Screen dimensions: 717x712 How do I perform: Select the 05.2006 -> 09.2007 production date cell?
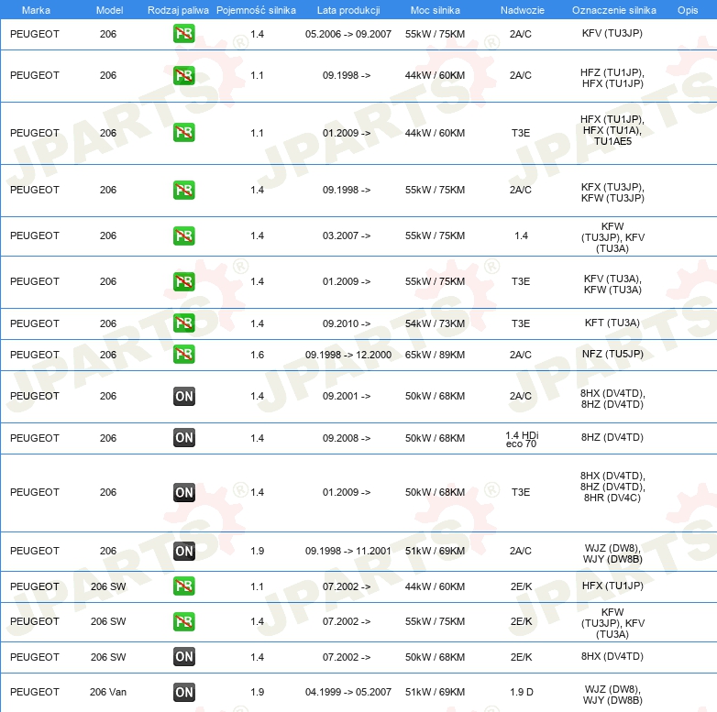coord(348,34)
